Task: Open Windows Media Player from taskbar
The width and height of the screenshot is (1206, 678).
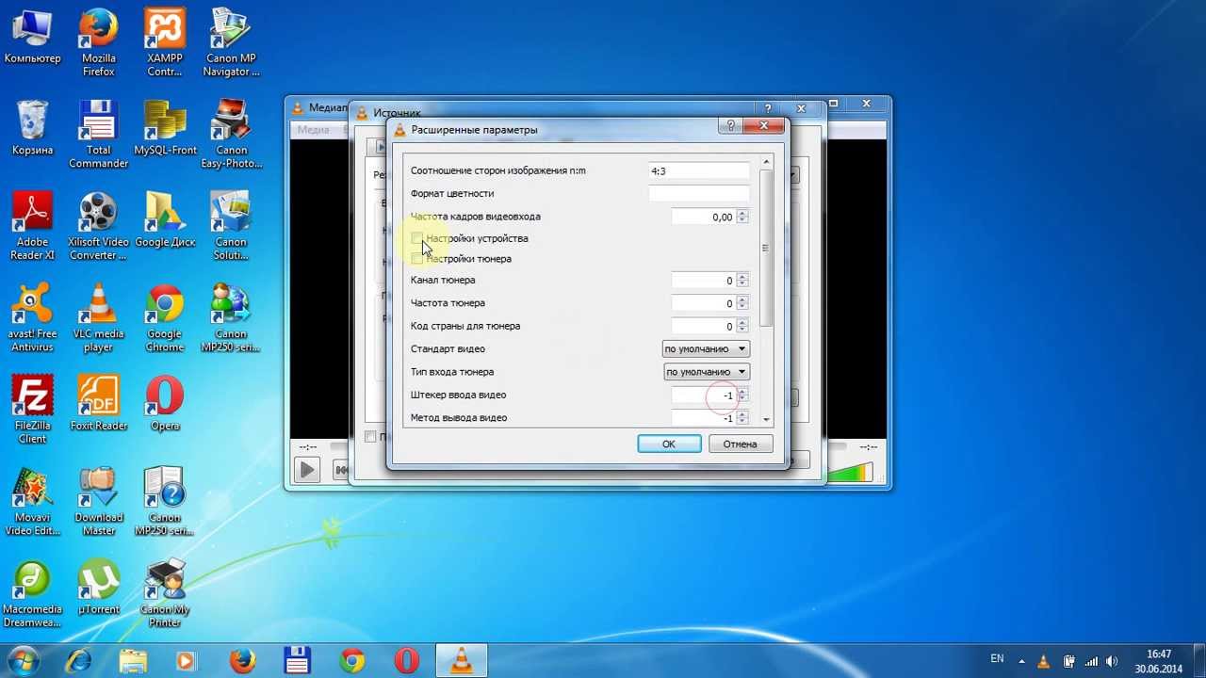Action: (x=187, y=661)
